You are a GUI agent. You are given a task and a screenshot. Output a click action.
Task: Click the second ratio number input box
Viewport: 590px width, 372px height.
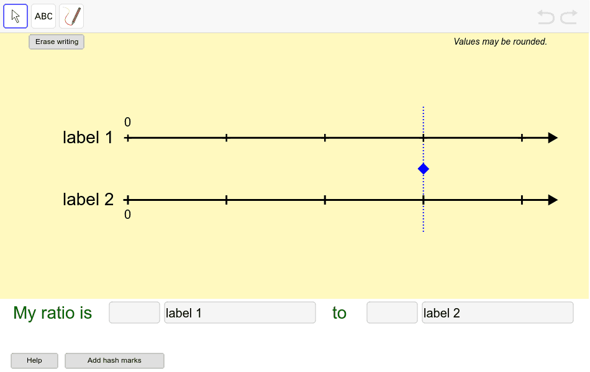(392, 312)
